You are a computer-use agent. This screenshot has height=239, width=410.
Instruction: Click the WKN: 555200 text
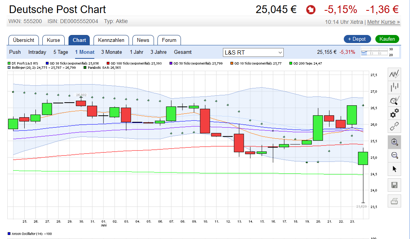[x=25, y=22]
